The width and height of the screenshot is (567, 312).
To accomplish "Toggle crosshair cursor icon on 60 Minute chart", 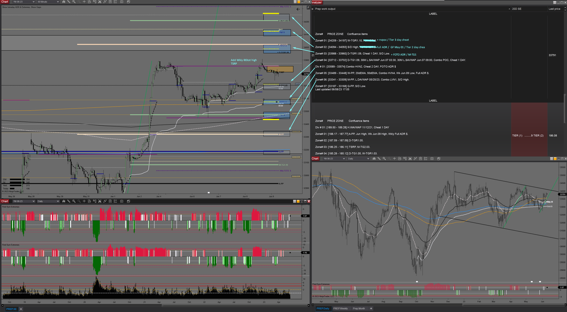I will (x=84, y=2).
